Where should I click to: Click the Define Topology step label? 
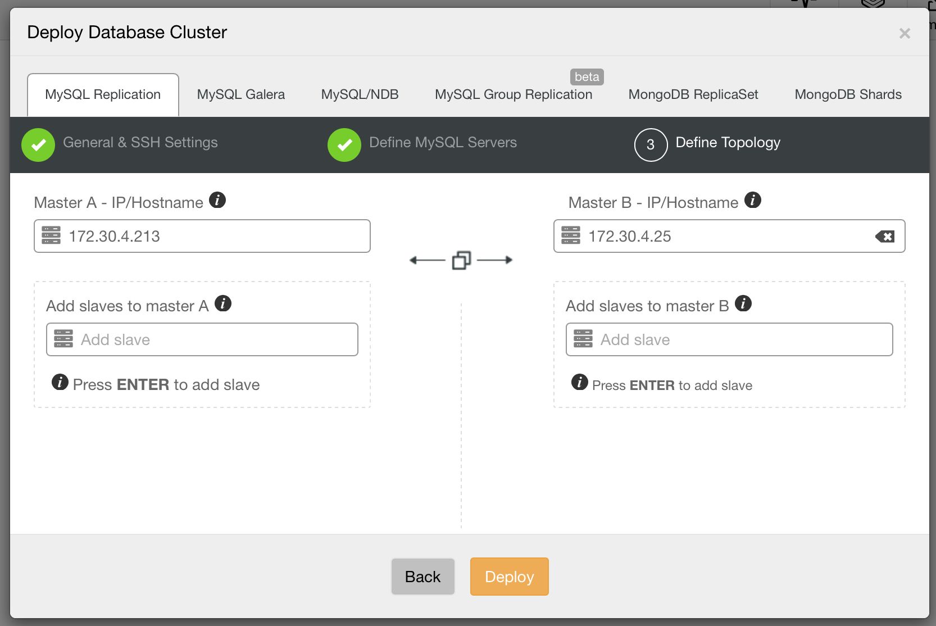tap(728, 143)
